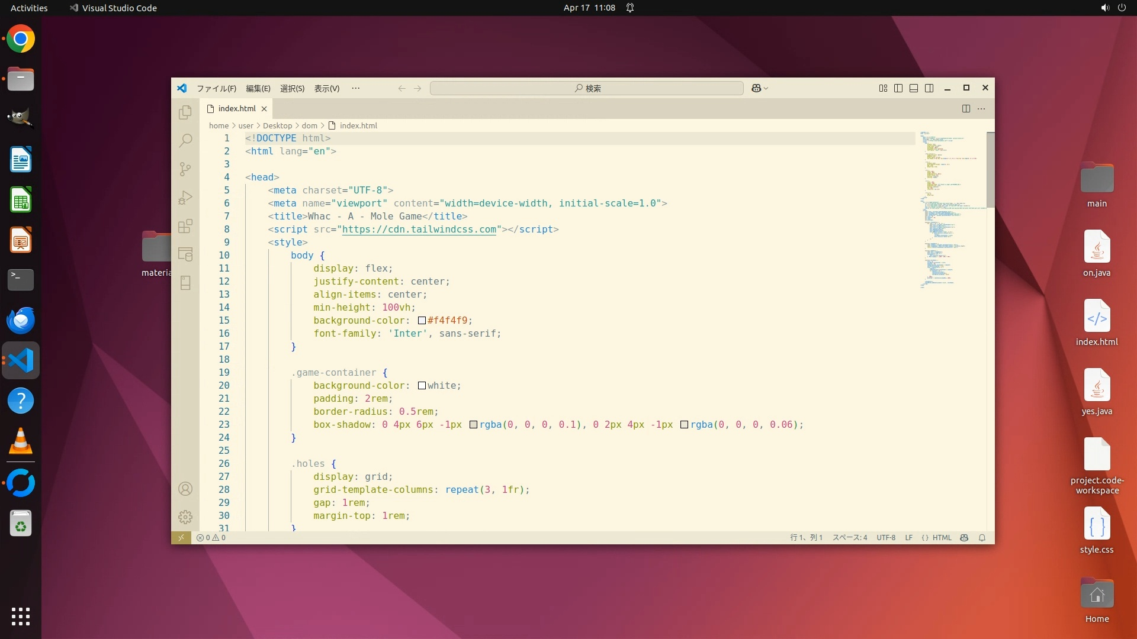
Task: Open the Extensions view
Action: (185, 226)
